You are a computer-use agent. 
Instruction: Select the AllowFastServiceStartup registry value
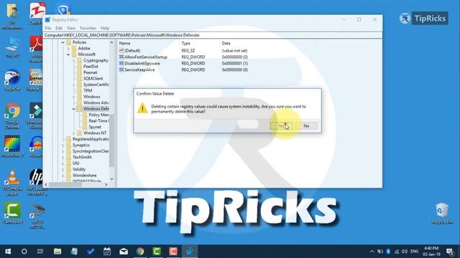click(x=146, y=57)
